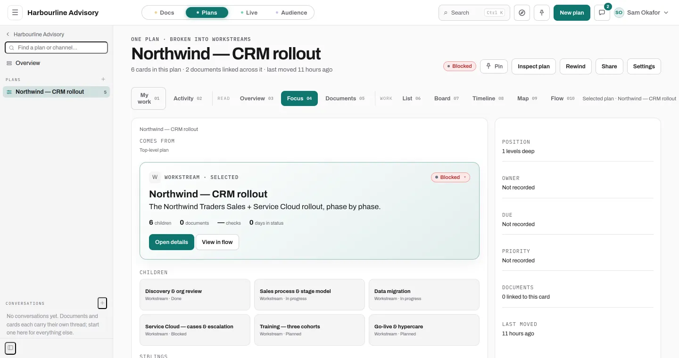Image resolution: width=679 pixels, height=358 pixels.
Task: Click the SO user avatar
Action: (x=619, y=13)
